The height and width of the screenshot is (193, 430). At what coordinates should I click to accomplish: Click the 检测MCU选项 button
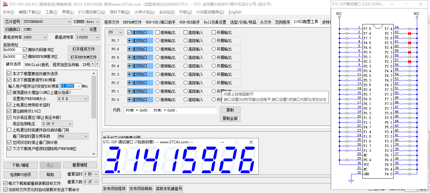click(x=21, y=175)
